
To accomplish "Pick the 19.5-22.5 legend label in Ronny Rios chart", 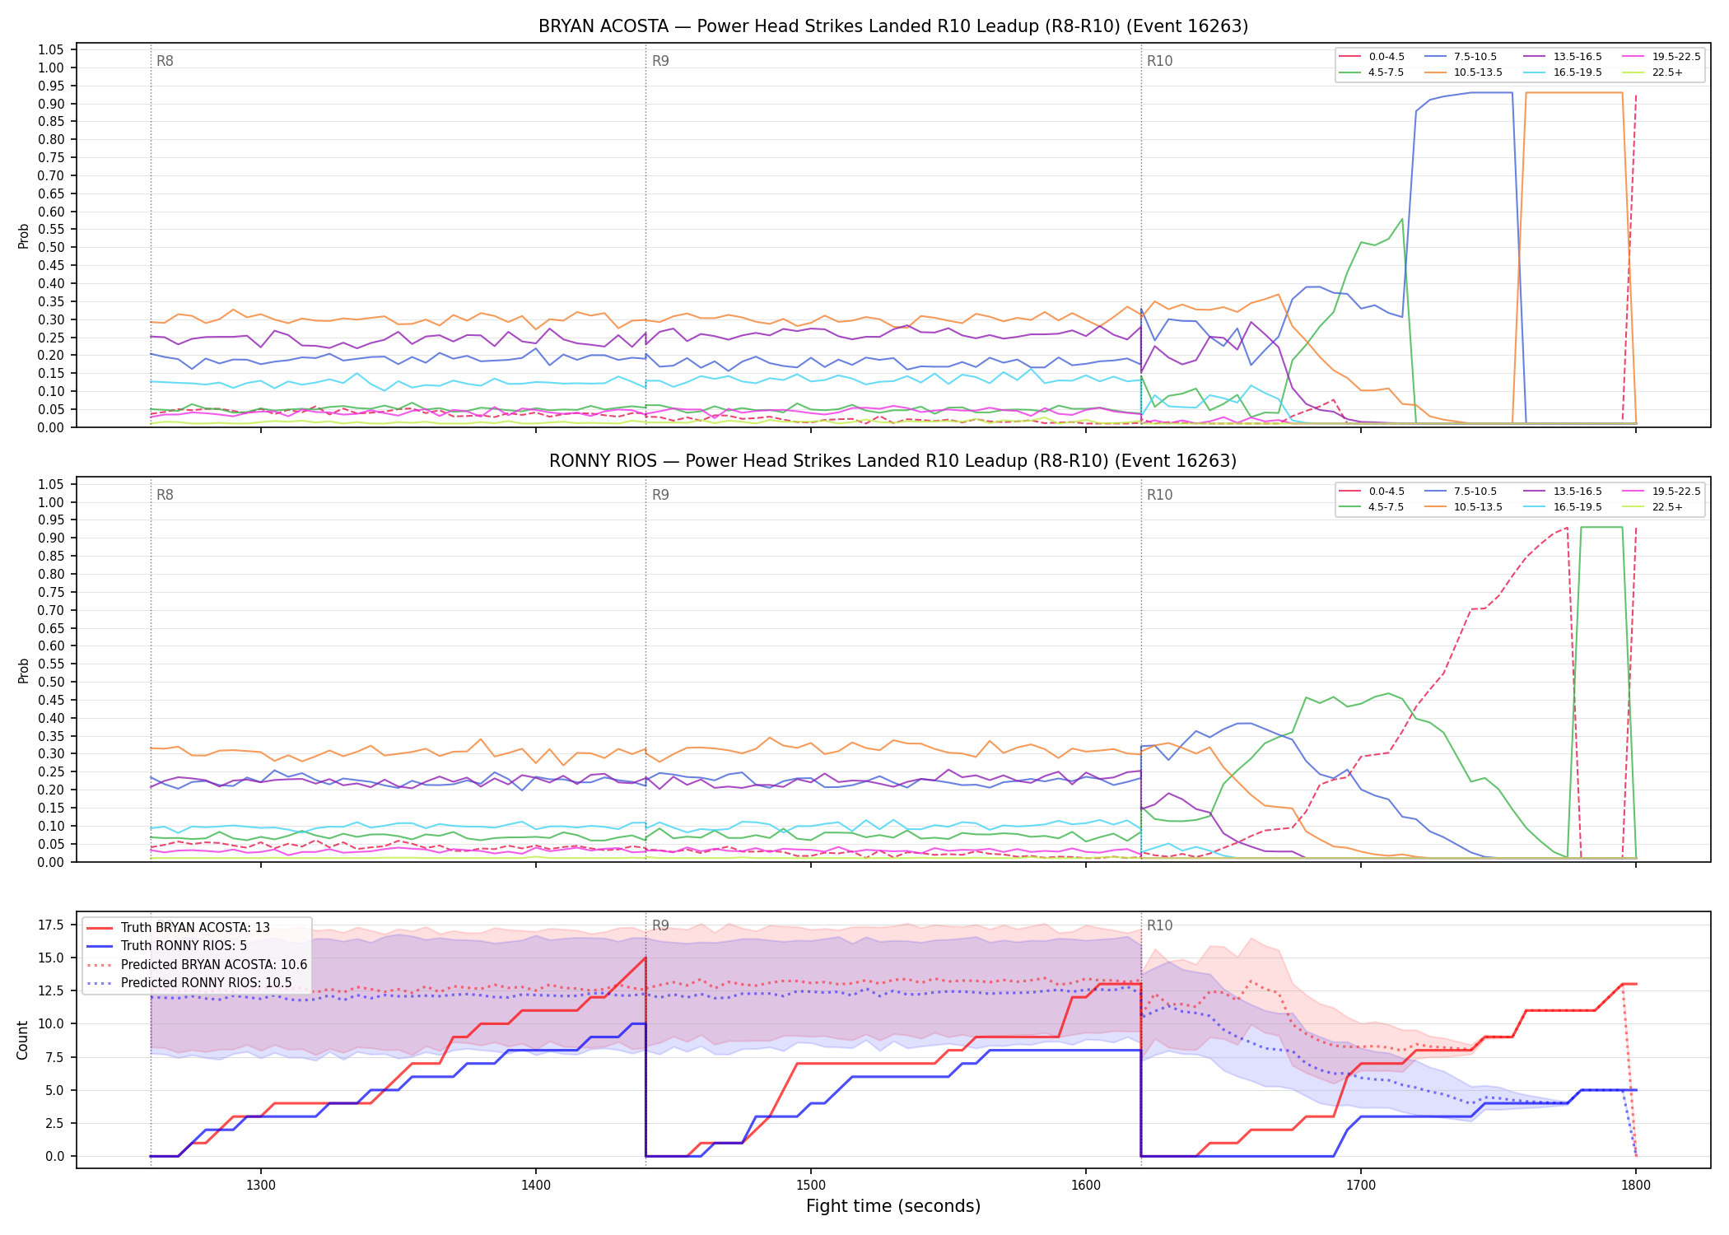I will pos(1676,492).
